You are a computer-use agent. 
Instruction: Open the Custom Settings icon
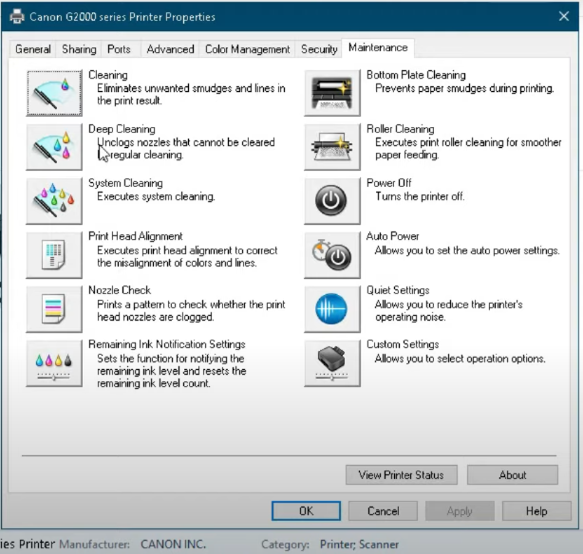click(x=332, y=363)
